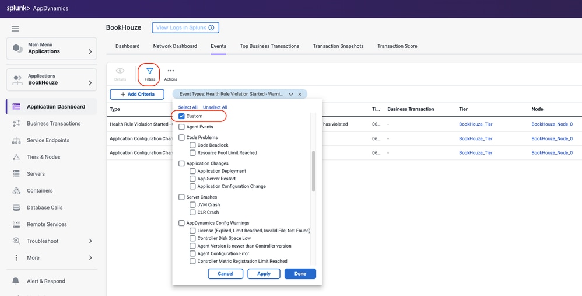Click the Alert & Respond bell icon
Screen dimensions: 582x296
[x=16, y=281]
